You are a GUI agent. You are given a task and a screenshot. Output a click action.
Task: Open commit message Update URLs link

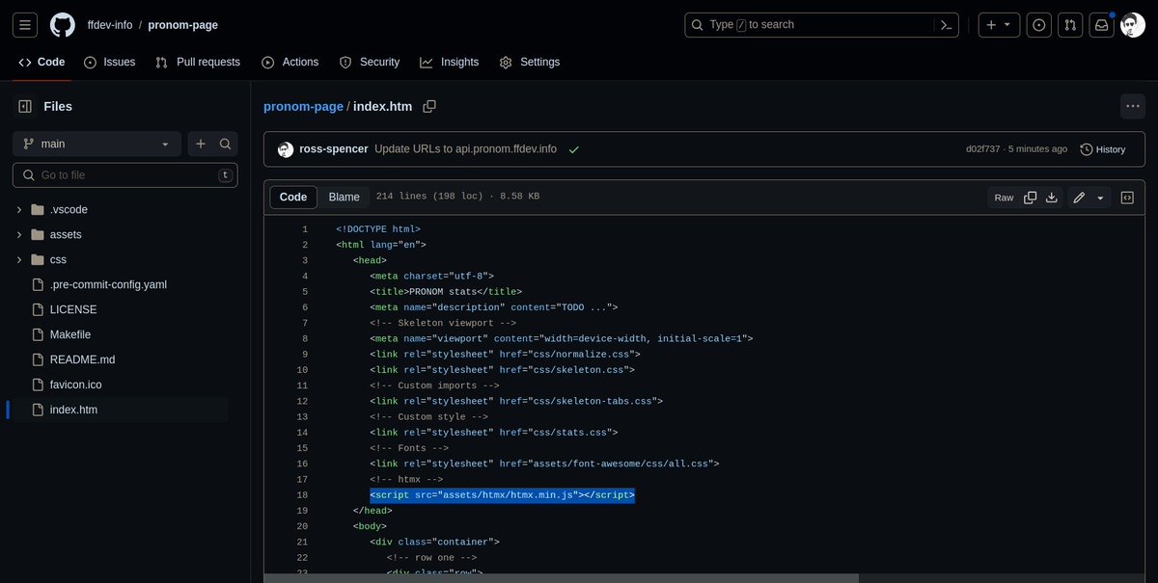465,149
